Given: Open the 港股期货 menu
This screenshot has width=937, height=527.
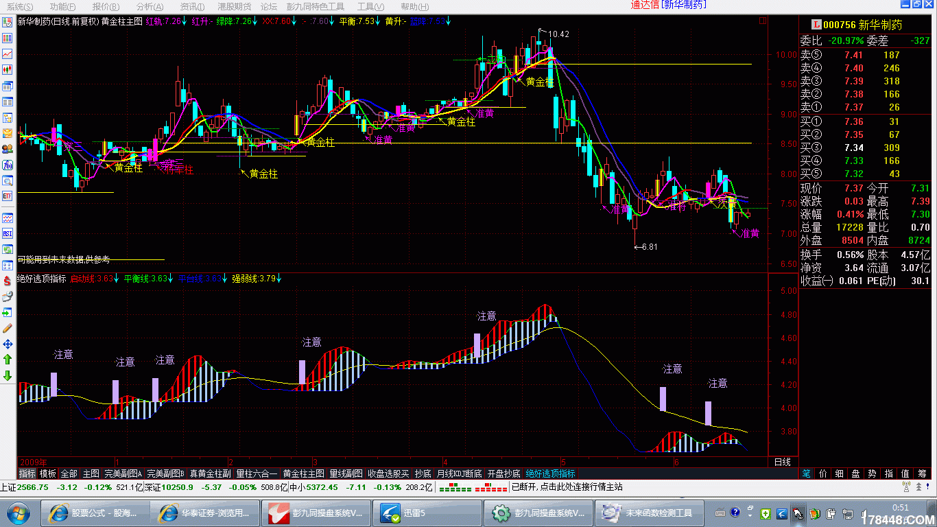Looking at the screenshot, I should (234, 5).
